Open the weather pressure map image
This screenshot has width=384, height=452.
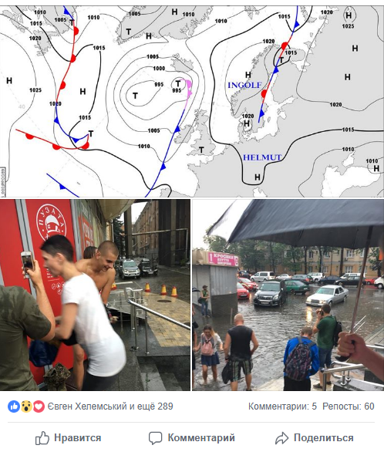[192, 102]
